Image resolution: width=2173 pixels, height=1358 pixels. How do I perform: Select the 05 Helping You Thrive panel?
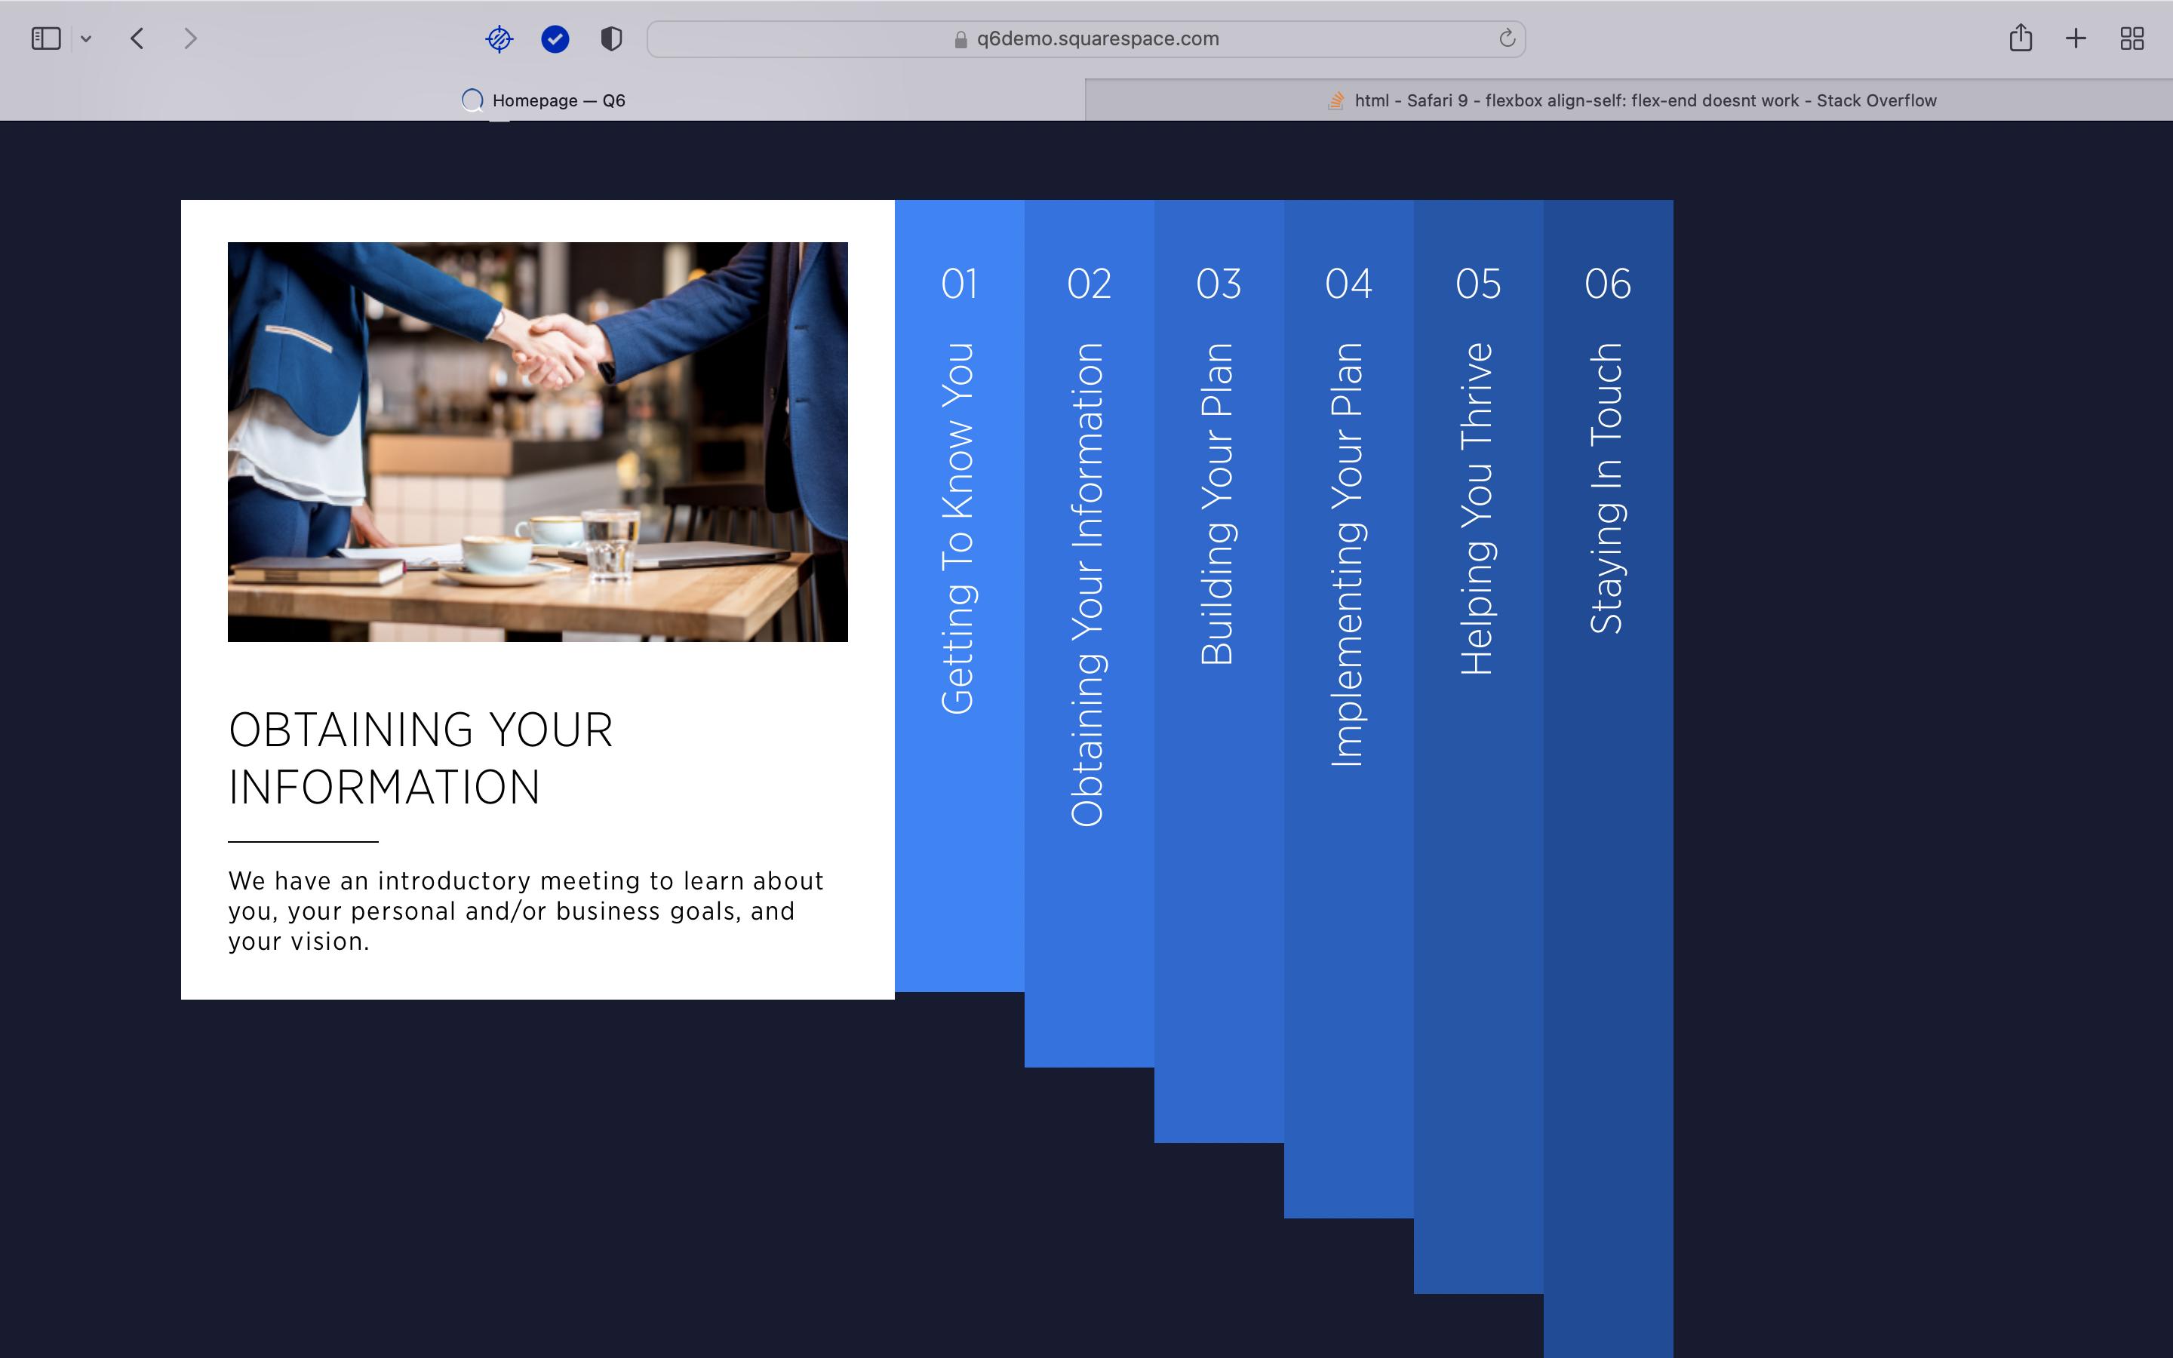click(x=1478, y=746)
